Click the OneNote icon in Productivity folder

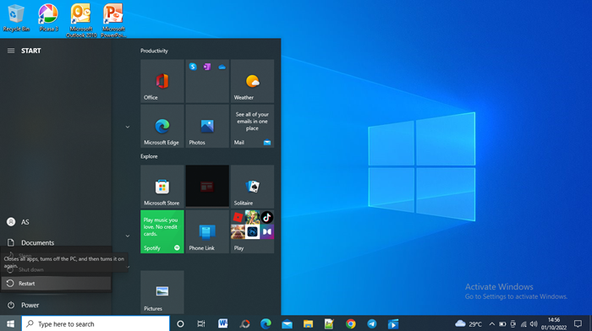[207, 67]
